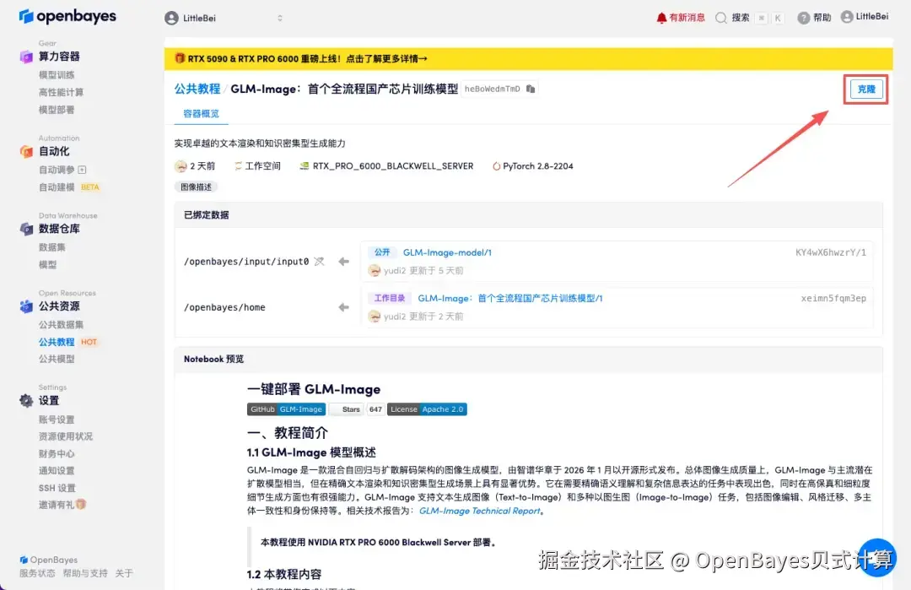Open 模型部署 in the sidebar
The image size is (911, 590).
(57, 110)
